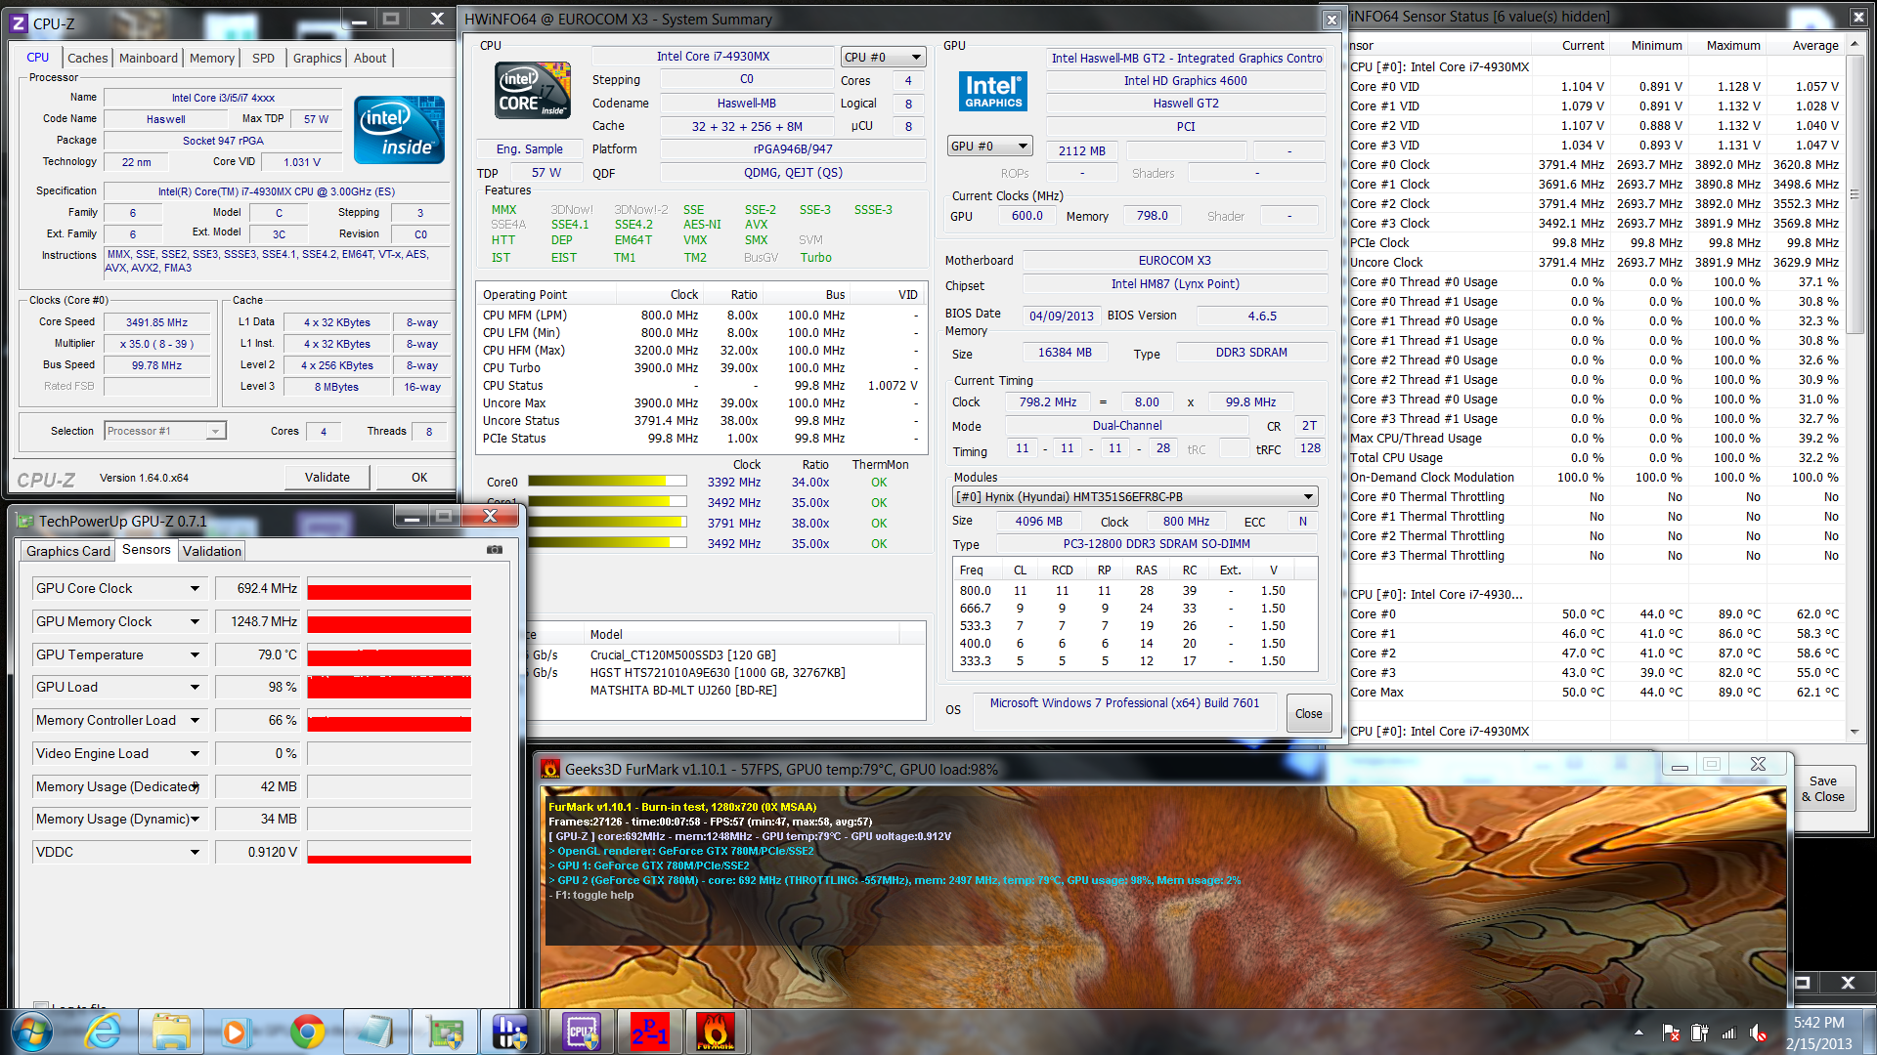This screenshot has width=1877, height=1055.
Task: Click the Core0 clock usage bar
Action: coord(608,481)
